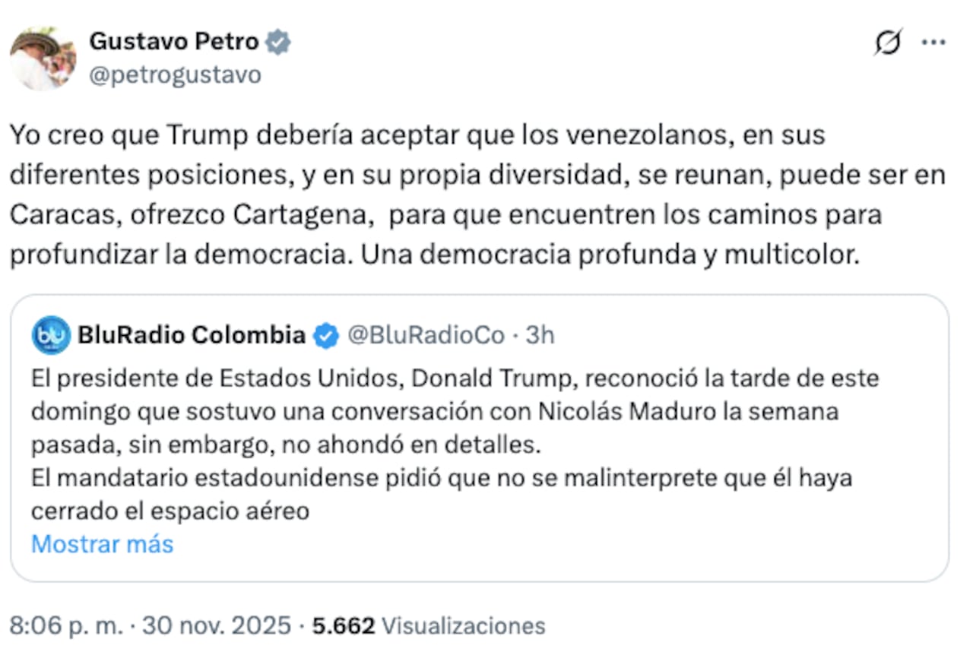Expand the post options via three dots
Image resolution: width=973 pixels, height=649 pixels.
tap(933, 42)
